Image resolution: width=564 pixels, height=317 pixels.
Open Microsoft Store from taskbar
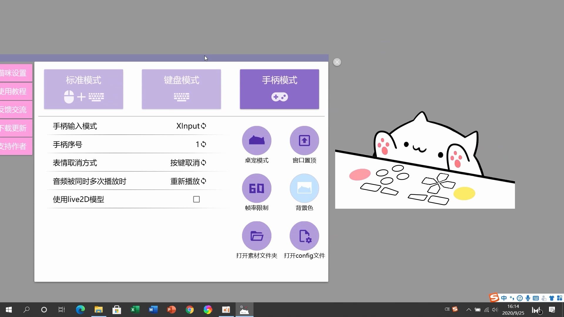(x=117, y=310)
